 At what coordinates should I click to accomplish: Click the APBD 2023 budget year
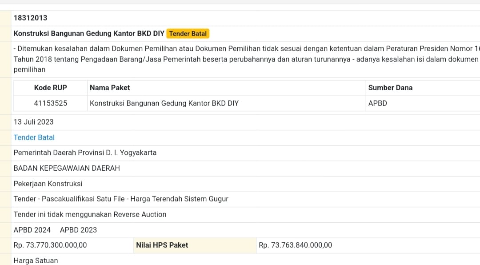(x=78, y=230)
